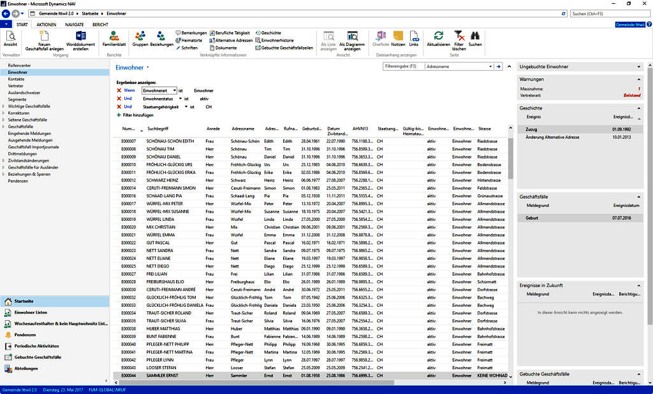Open the application file menu dropdown
This screenshot has height=394, width=653.
point(6,25)
